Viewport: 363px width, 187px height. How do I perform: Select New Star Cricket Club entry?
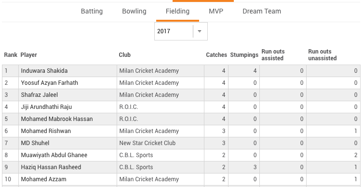pyautogui.click(x=148, y=143)
